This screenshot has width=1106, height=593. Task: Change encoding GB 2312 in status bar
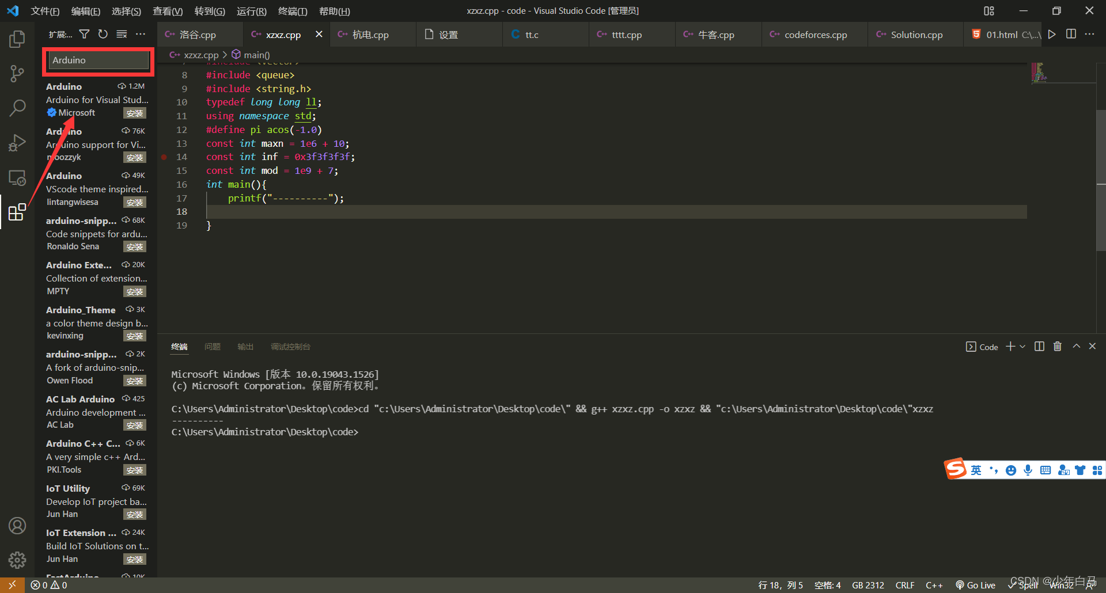tap(868, 585)
